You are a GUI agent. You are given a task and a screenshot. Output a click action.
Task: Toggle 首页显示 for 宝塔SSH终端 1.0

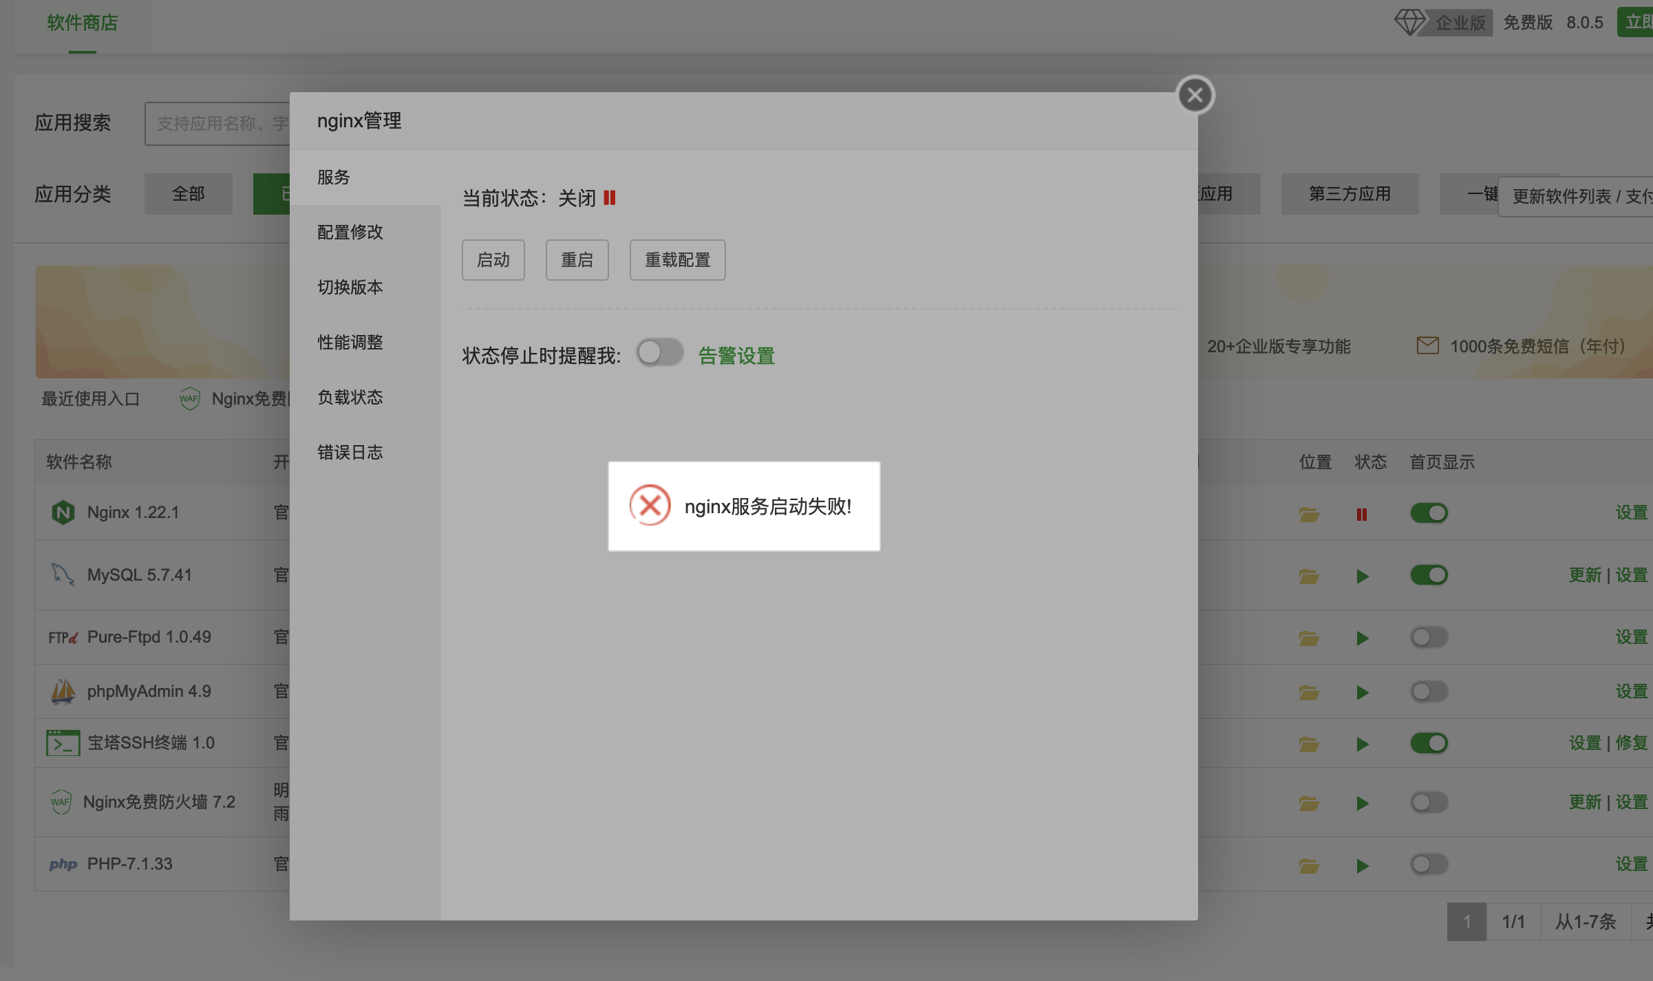(x=1429, y=743)
